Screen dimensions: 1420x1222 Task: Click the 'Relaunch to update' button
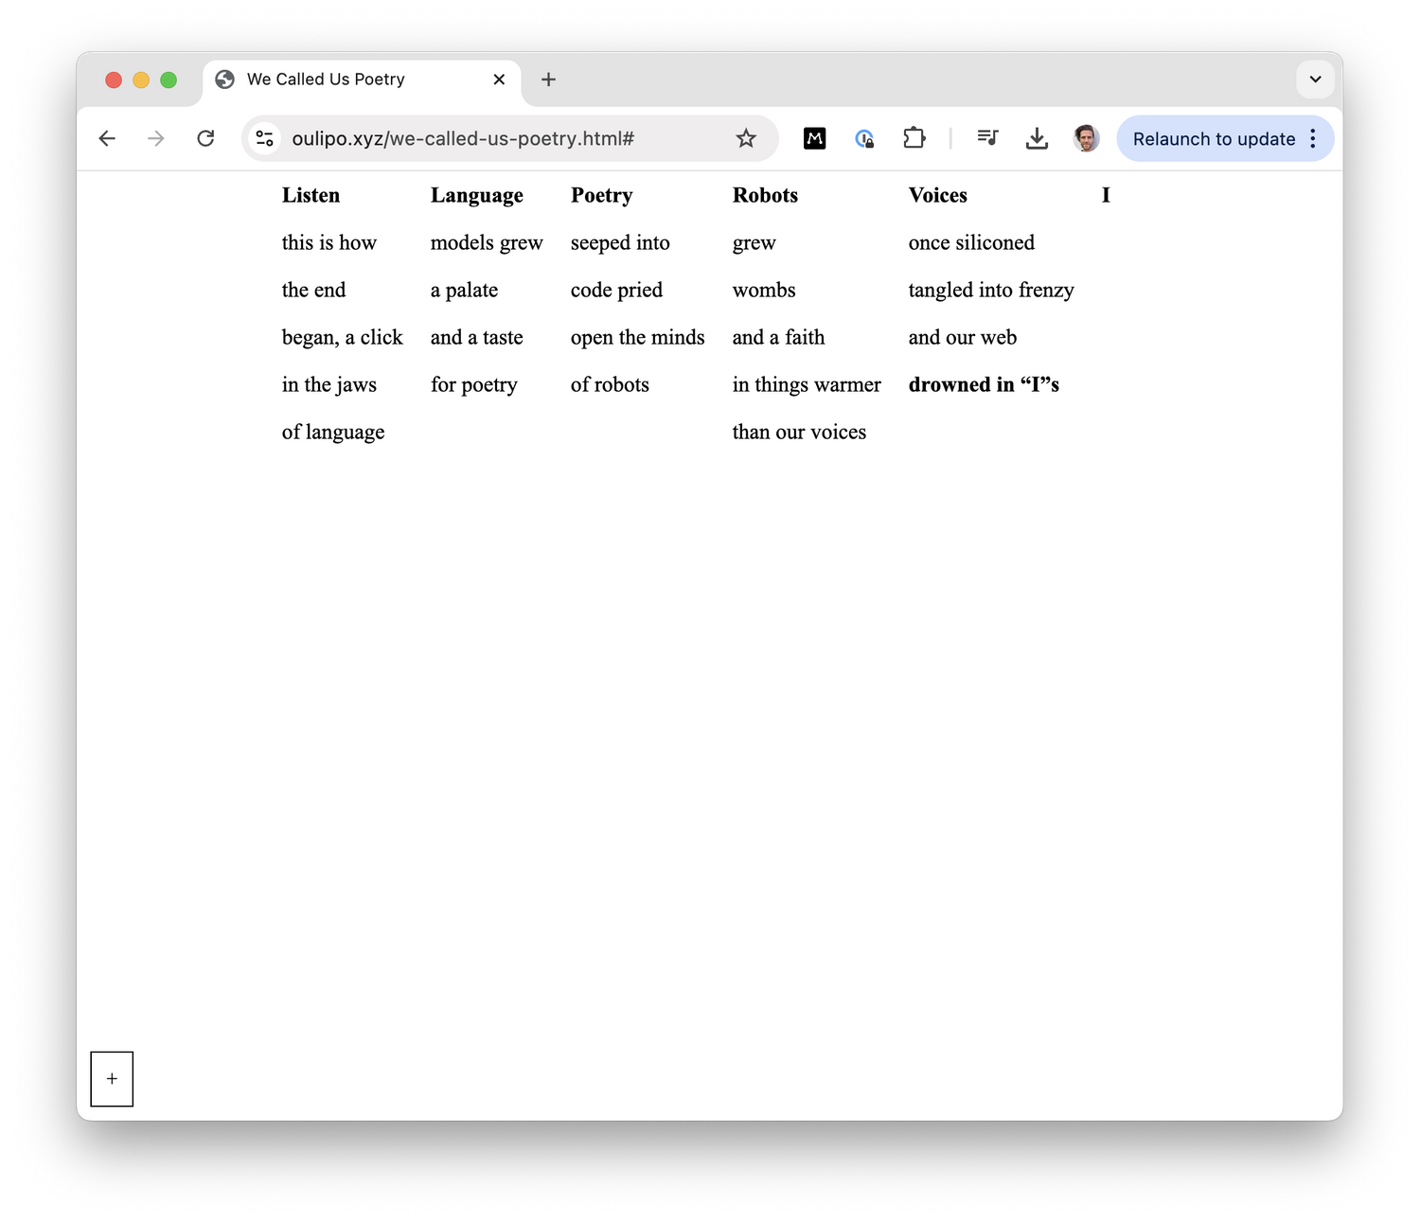[1215, 138]
